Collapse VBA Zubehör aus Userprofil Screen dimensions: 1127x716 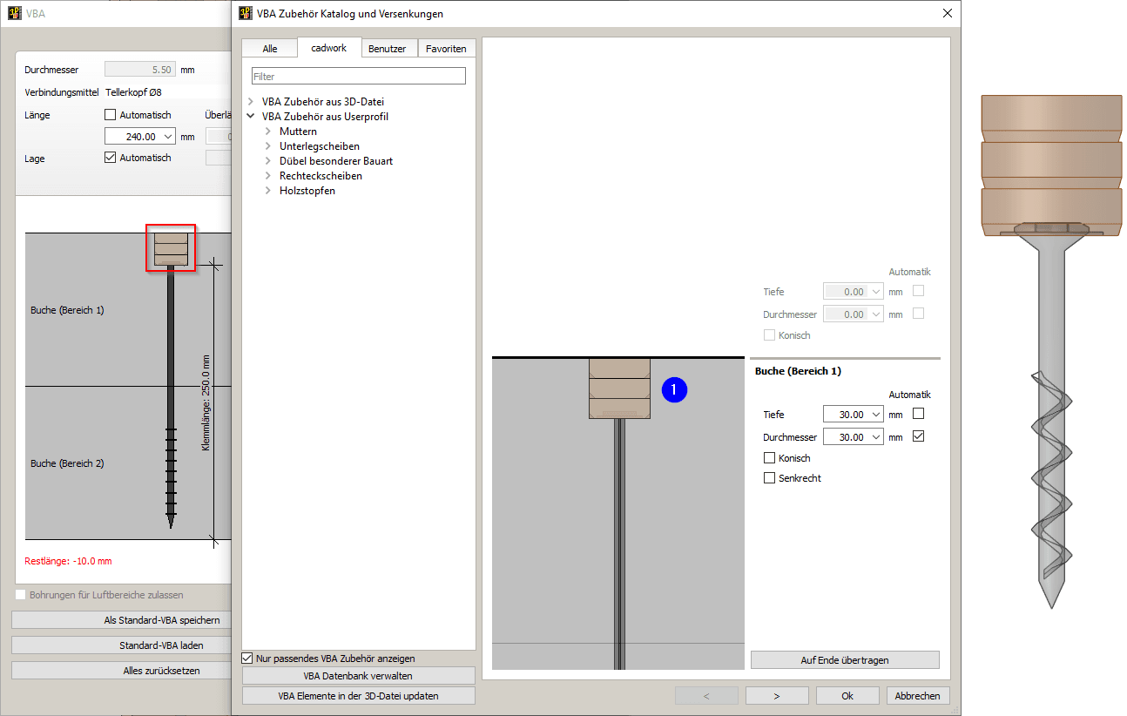[251, 117]
